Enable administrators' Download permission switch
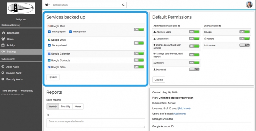 (194, 69)
